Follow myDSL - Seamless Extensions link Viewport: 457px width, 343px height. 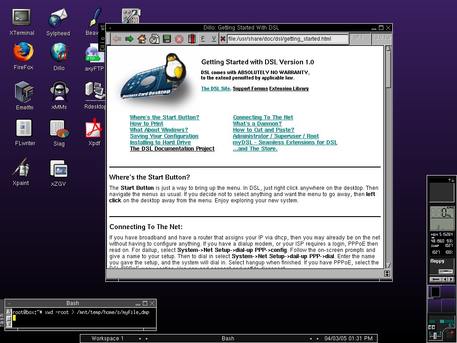[285, 142]
